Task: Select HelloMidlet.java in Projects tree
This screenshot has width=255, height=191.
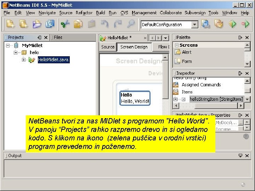Action: pos(54,60)
